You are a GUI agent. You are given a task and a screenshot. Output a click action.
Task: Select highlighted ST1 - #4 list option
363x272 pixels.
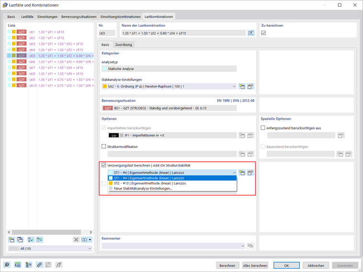coord(172,178)
